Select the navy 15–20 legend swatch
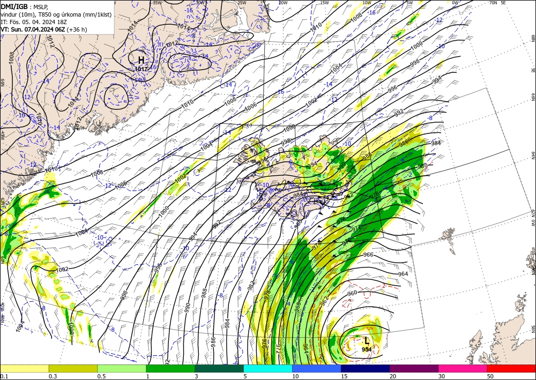This screenshot has height=380, width=536. pyautogui.click(x=366, y=368)
